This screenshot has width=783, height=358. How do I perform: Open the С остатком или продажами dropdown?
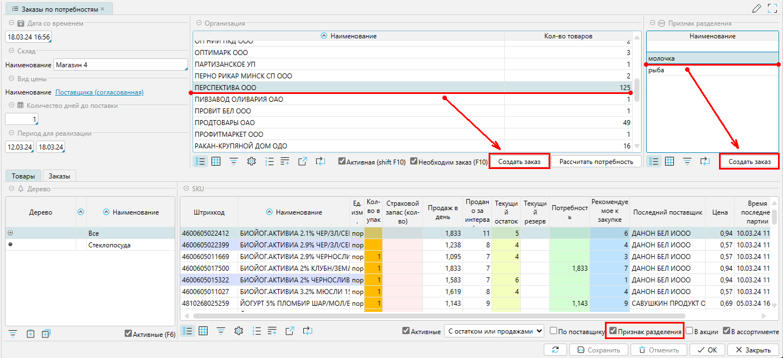click(x=494, y=331)
